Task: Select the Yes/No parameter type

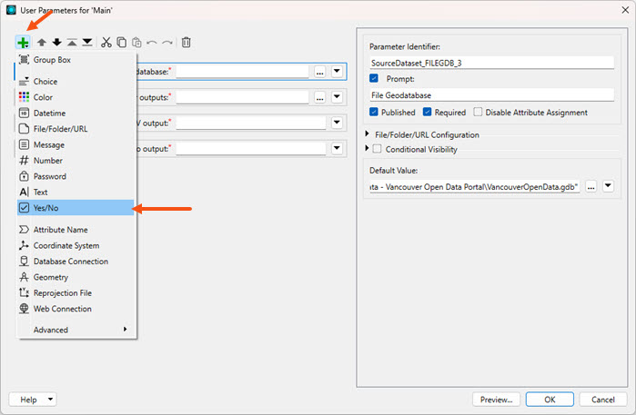Action: point(75,208)
